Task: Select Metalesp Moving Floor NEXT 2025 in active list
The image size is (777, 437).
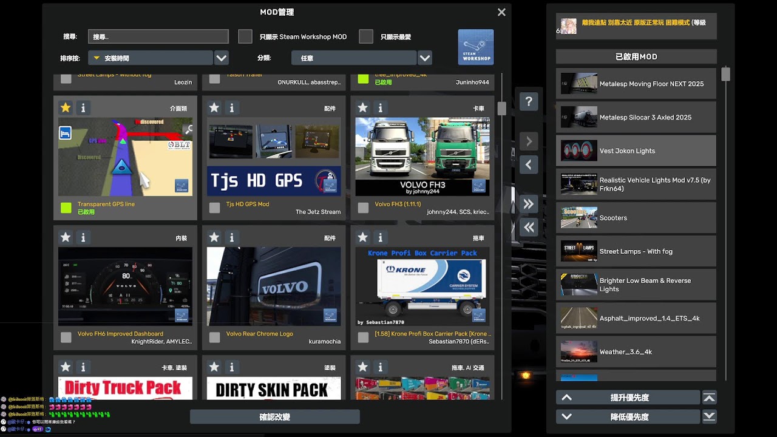Action: coord(636,84)
